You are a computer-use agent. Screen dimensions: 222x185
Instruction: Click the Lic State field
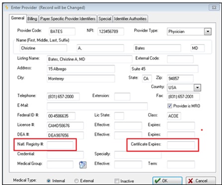coord(119,116)
